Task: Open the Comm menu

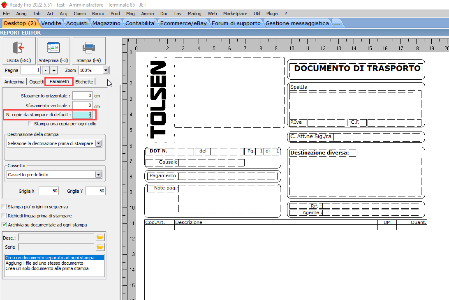Action: point(80,14)
